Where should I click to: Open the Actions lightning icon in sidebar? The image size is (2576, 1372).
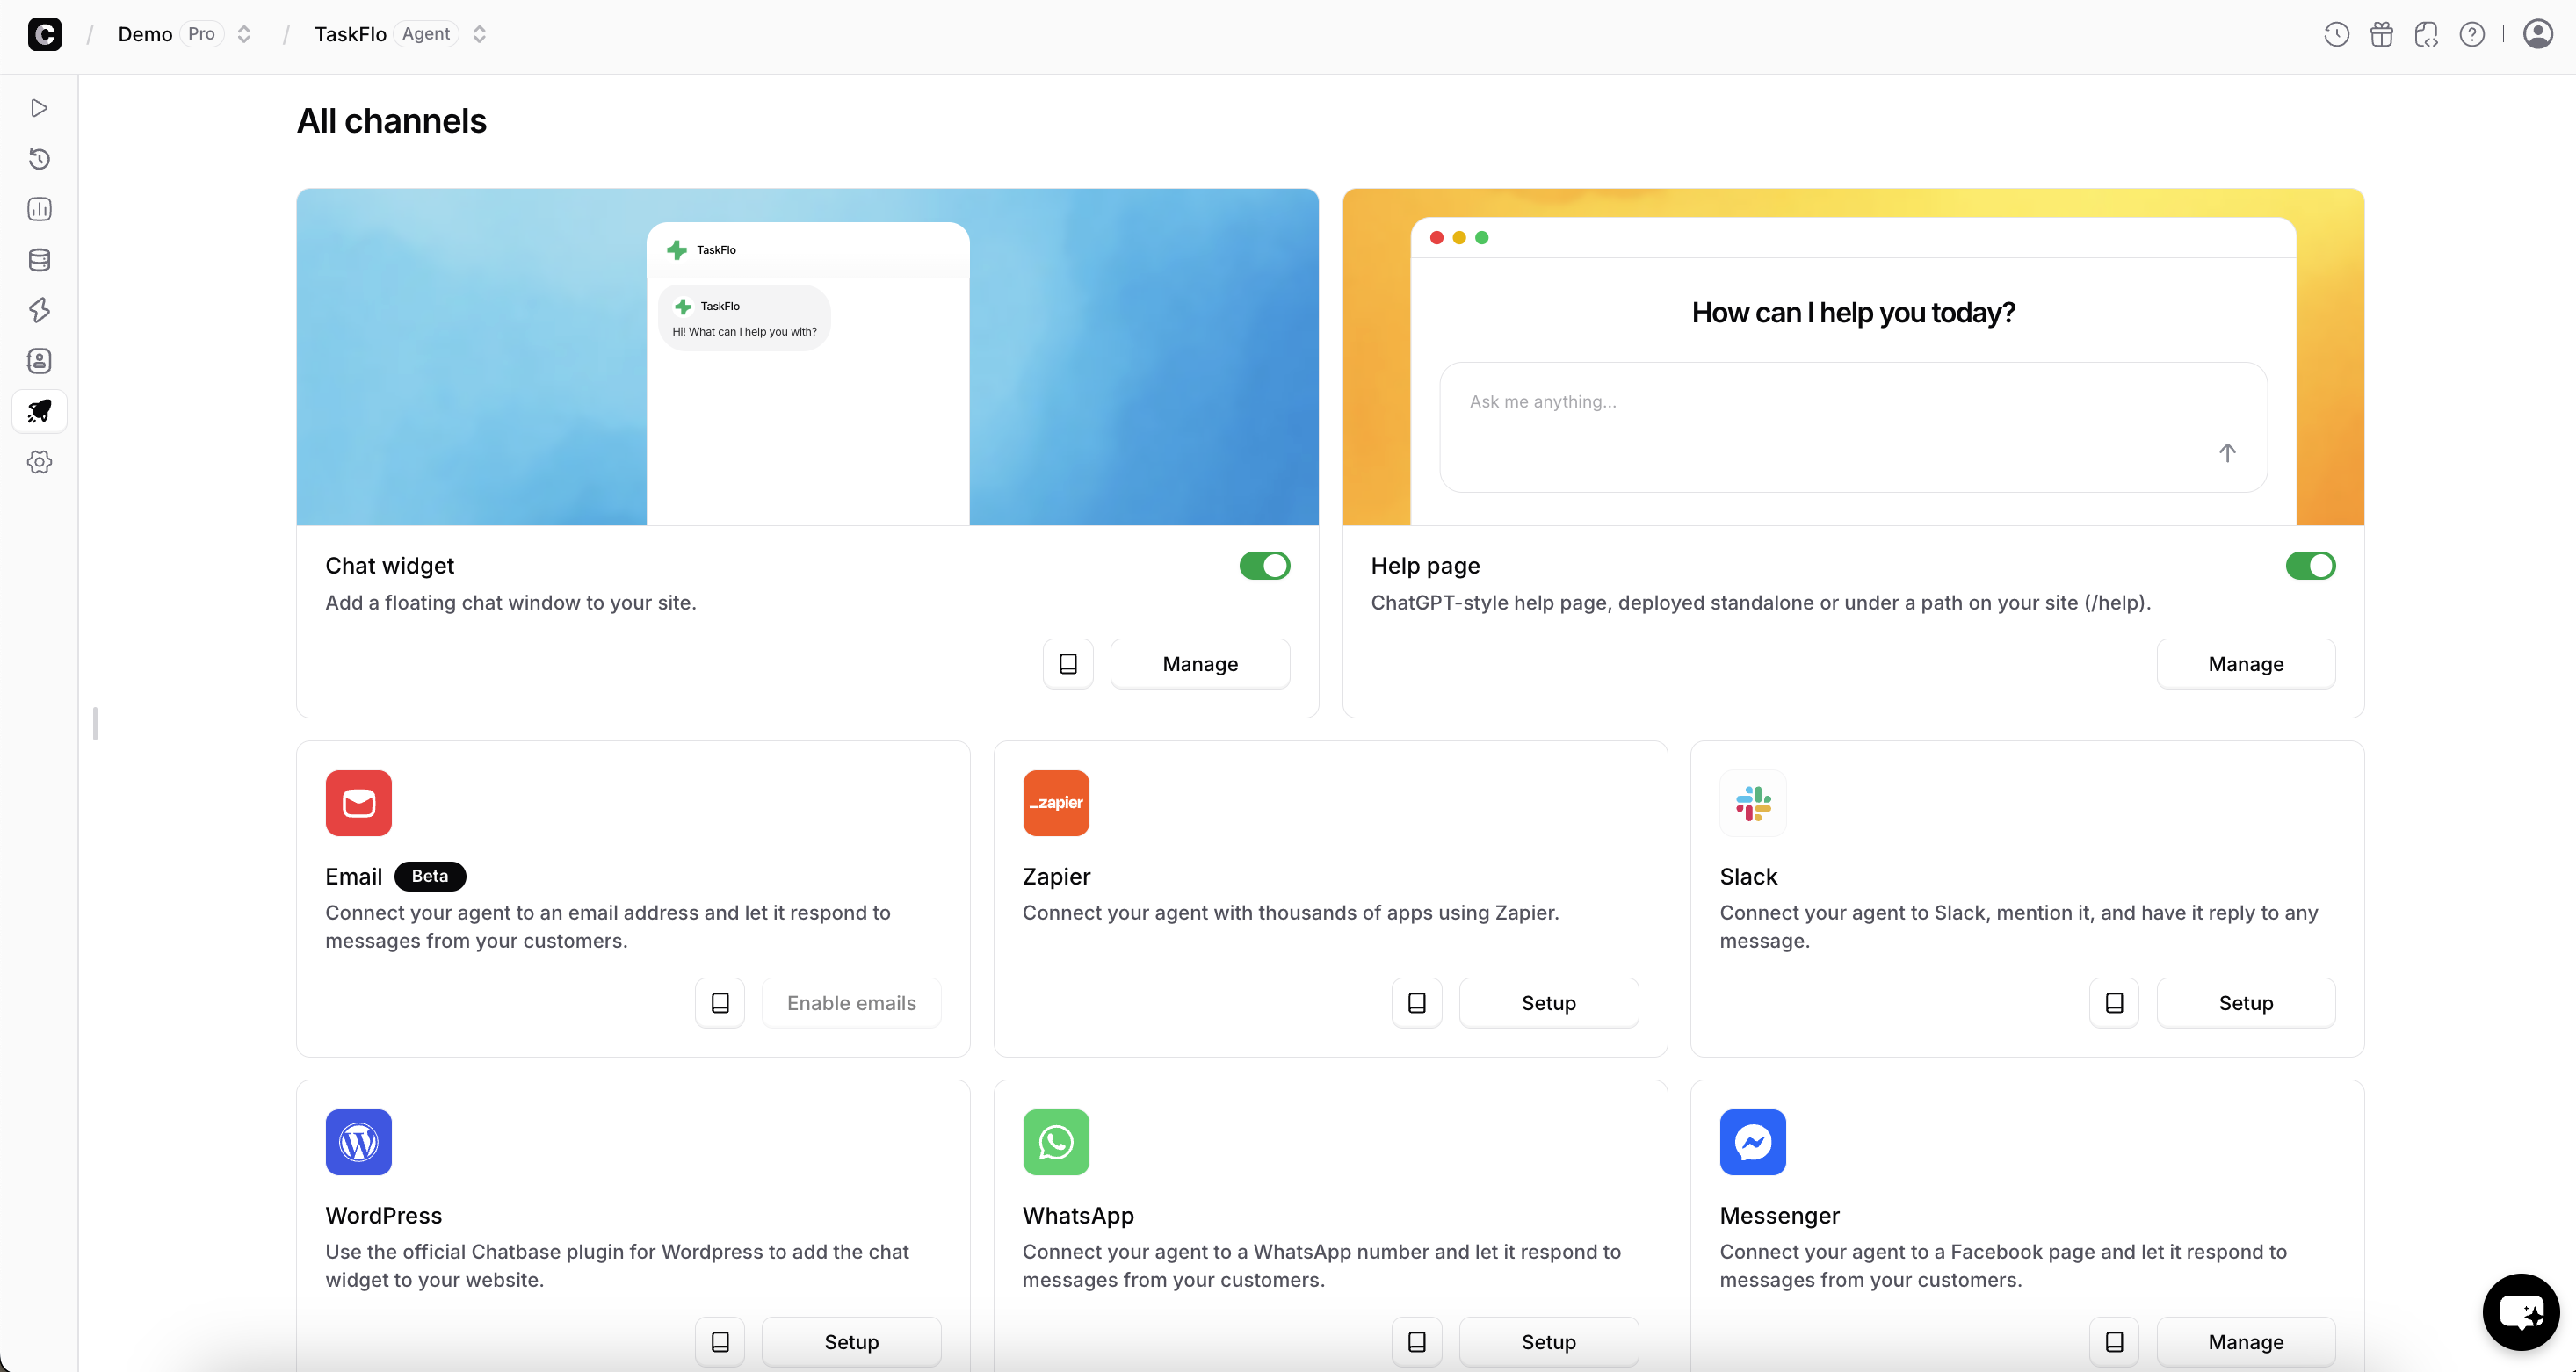pyautogui.click(x=39, y=310)
